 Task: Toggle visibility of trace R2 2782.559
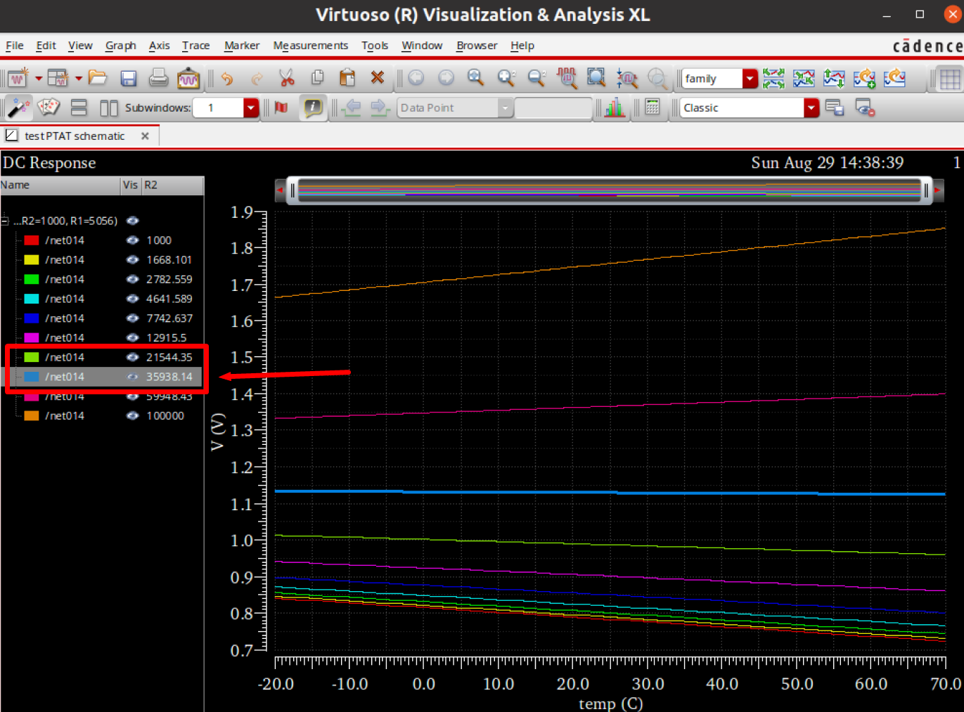pos(132,279)
